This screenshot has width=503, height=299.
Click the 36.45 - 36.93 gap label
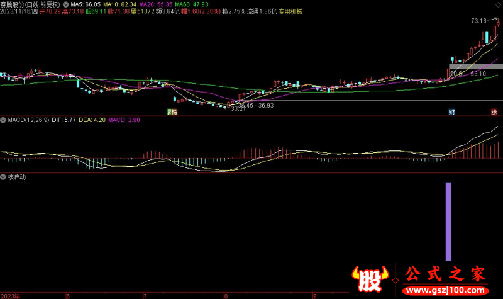click(x=256, y=105)
